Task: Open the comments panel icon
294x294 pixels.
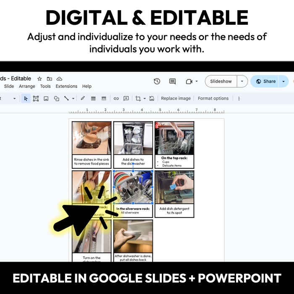Action: (x=172, y=81)
